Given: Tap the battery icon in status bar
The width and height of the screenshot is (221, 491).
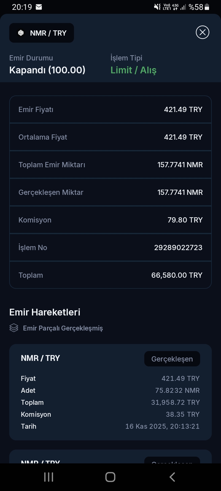Looking at the screenshot, I should tap(207, 7).
